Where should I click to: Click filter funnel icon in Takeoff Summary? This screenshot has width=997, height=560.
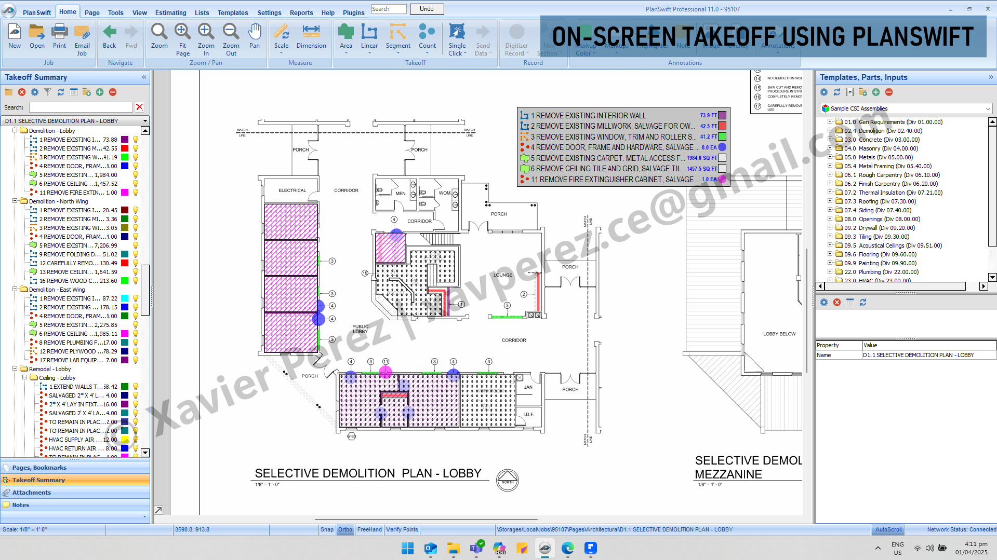tap(48, 92)
